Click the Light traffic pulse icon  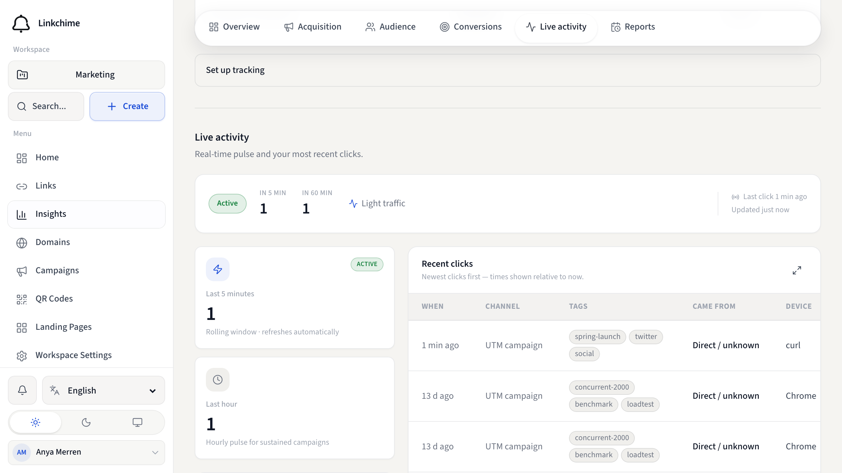click(353, 204)
